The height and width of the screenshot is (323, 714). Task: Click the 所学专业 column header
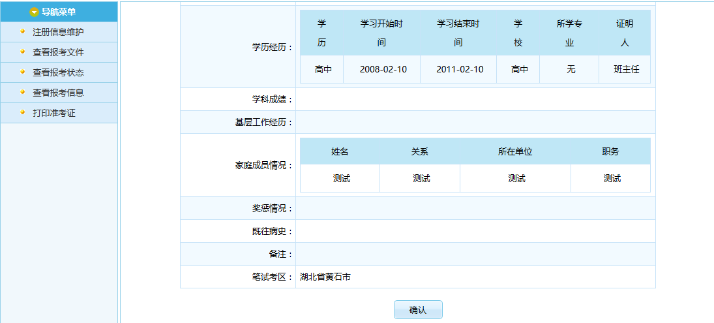569,33
